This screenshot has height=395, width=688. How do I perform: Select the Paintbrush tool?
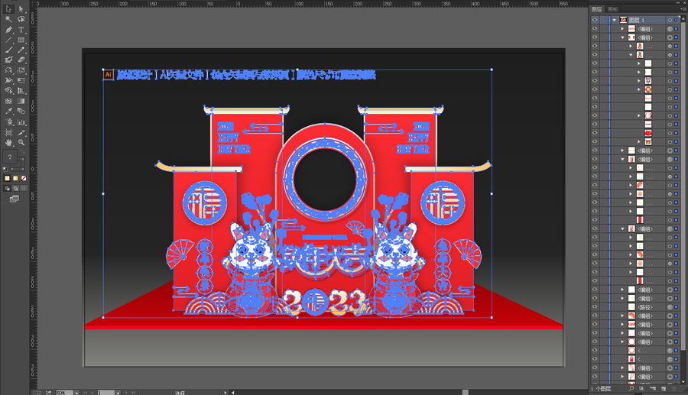click(8, 50)
